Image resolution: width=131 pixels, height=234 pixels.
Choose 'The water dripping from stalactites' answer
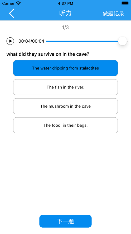coord(65,68)
